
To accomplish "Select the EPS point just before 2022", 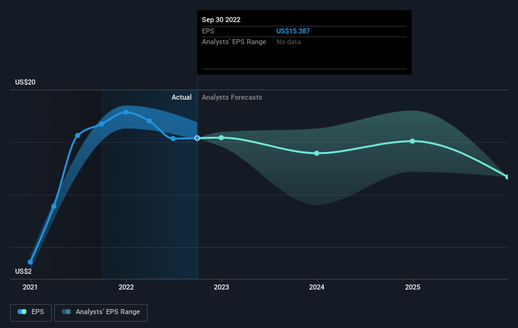I will [102, 124].
